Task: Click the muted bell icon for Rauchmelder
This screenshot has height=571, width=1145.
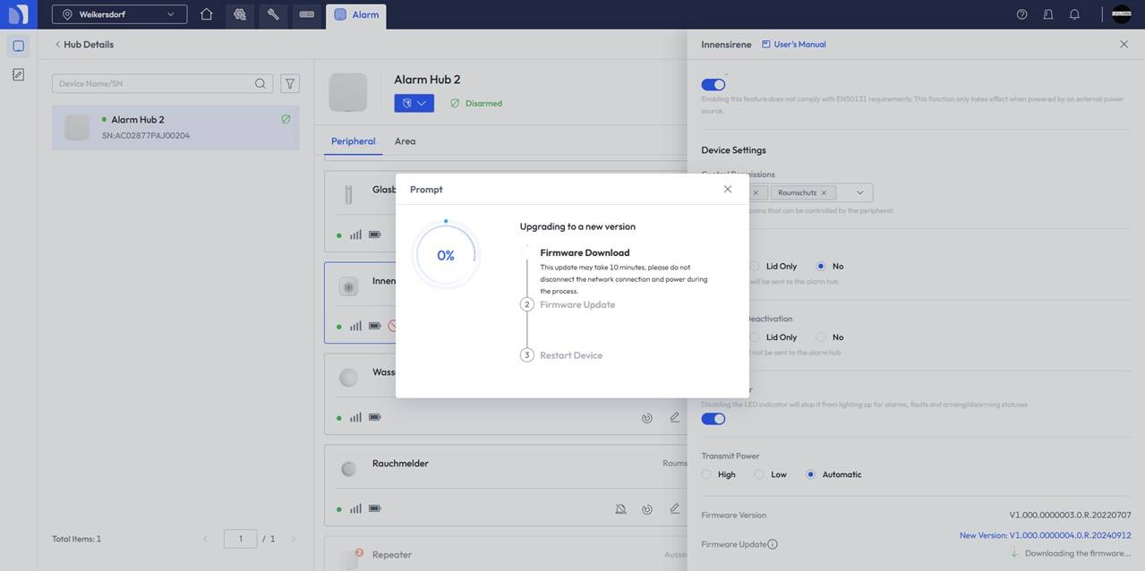Action: [x=620, y=509]
